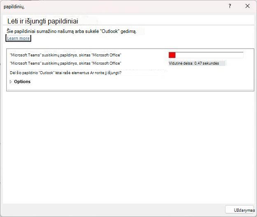Click 'Šie papildiniai sumažino našumą' description

72,31
